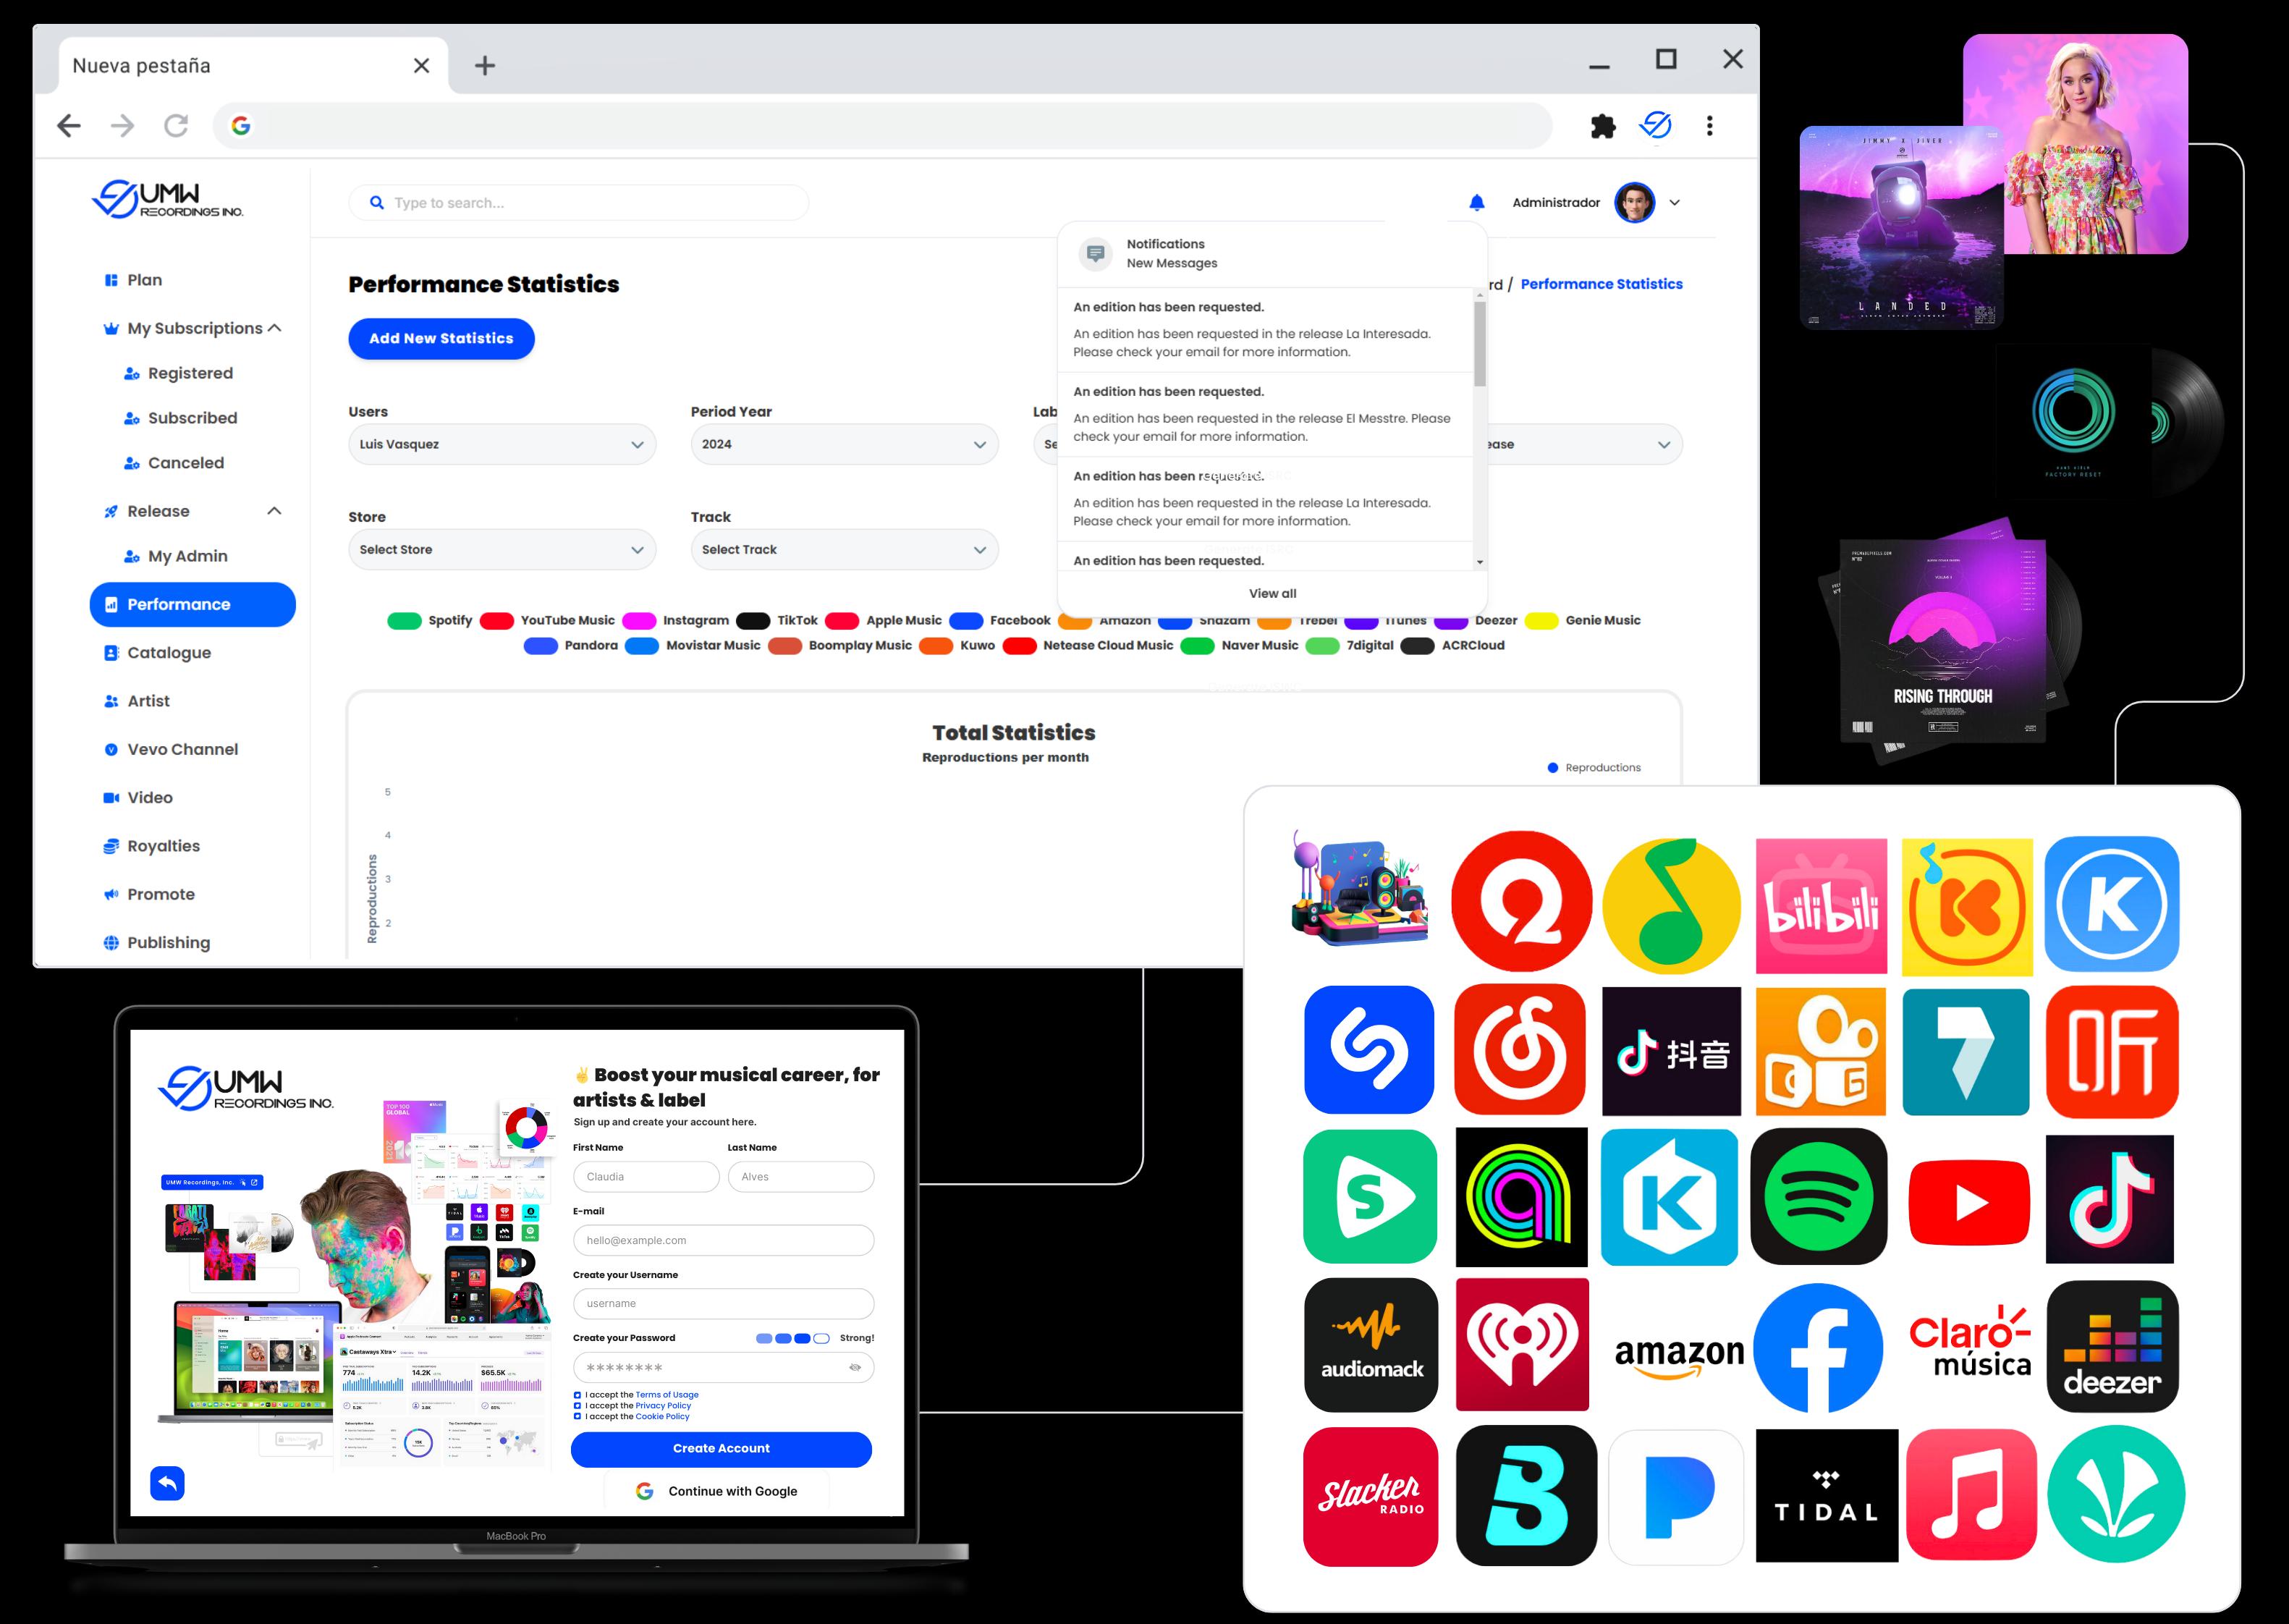Click the administrator profile avatar
The width and height of the screenshot is (2289, 1624).
(1635, 202)
